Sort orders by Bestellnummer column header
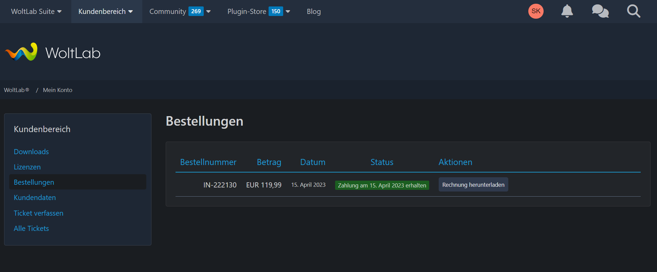Screen dimensions: 657x272 pos(208,162)
